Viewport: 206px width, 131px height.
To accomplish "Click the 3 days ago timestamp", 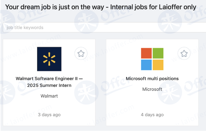I will tap(49, 115).
